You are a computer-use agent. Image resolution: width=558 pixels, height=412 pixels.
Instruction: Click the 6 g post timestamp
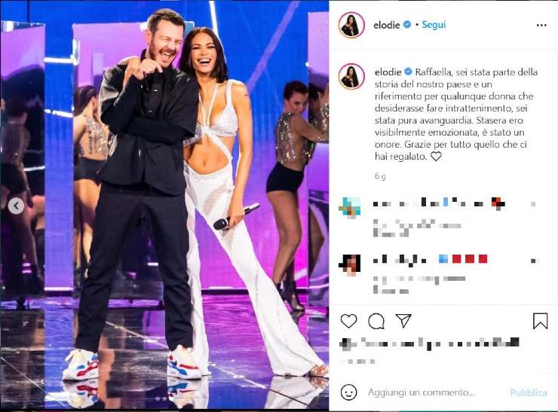click(x=380, y=176)
